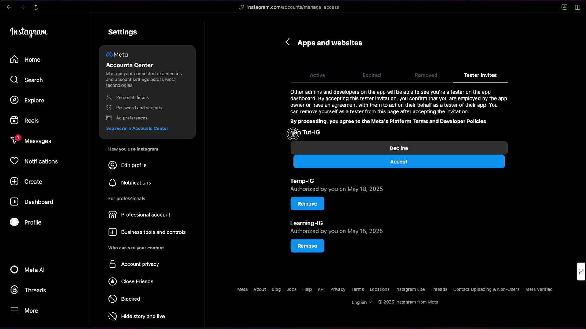Open the Meta AI circle icon
Screen dimensions: 586x329
point(14,270)
